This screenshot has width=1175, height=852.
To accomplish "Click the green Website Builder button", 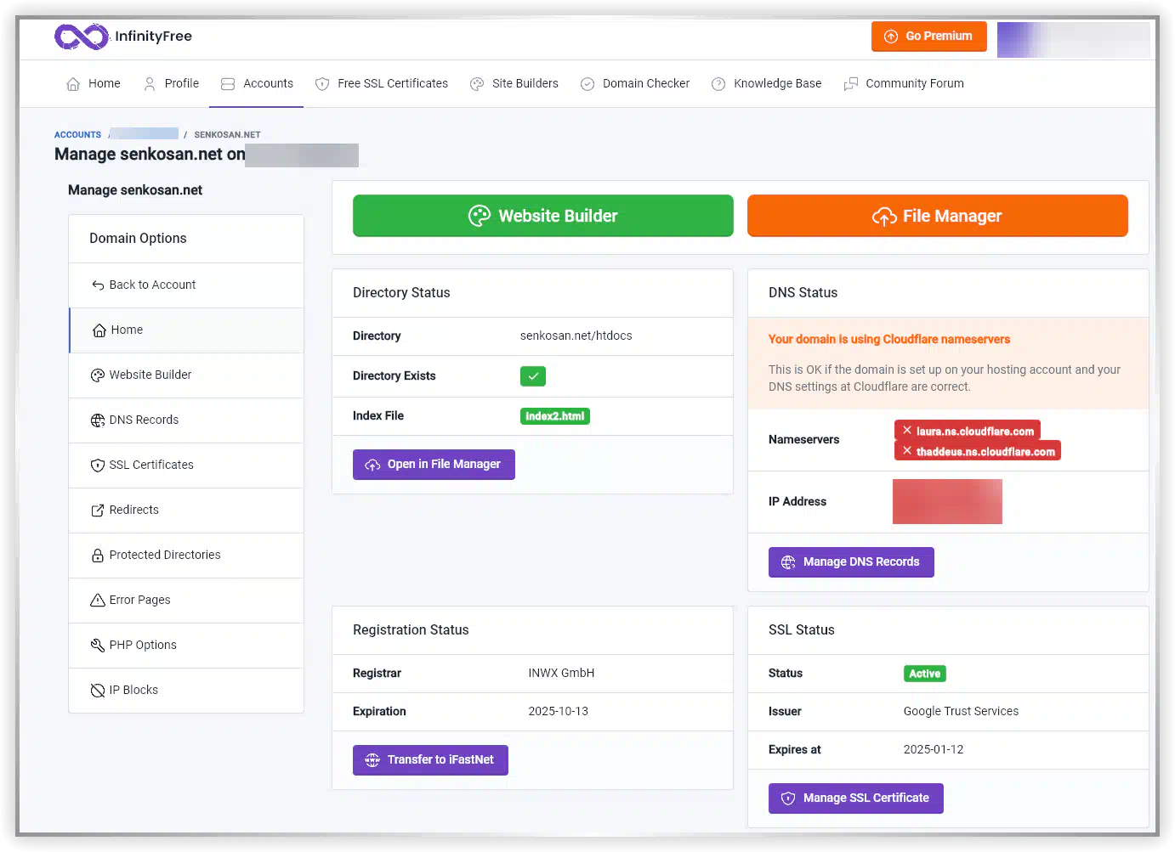I will (x=543, y=216).
